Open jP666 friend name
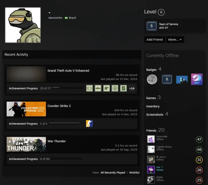Image resolution: width=208 pixels, height=185 pixels. pyautogui.click(x=159, y=177)
